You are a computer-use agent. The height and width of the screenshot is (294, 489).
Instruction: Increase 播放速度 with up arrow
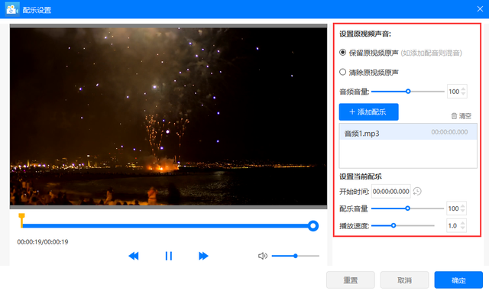[x=463, y=223]
